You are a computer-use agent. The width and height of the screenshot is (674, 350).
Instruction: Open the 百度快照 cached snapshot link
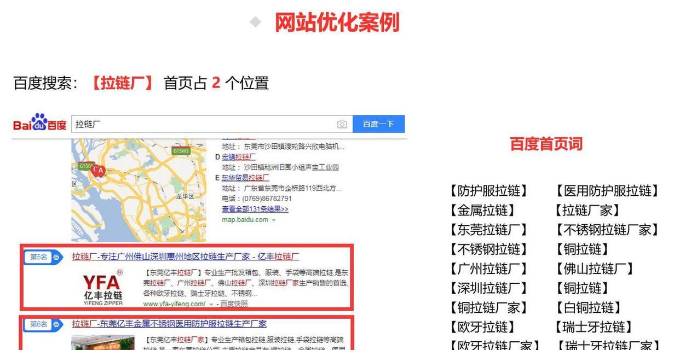[x=234, y=304]
